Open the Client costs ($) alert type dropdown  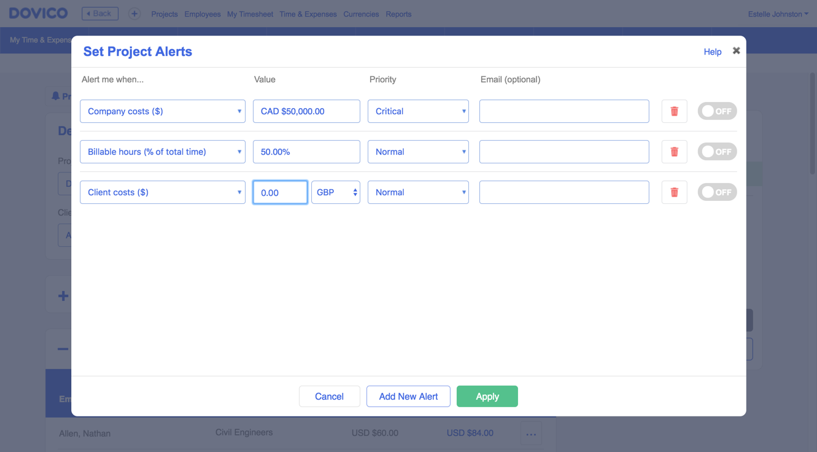(x=163, y=192)
